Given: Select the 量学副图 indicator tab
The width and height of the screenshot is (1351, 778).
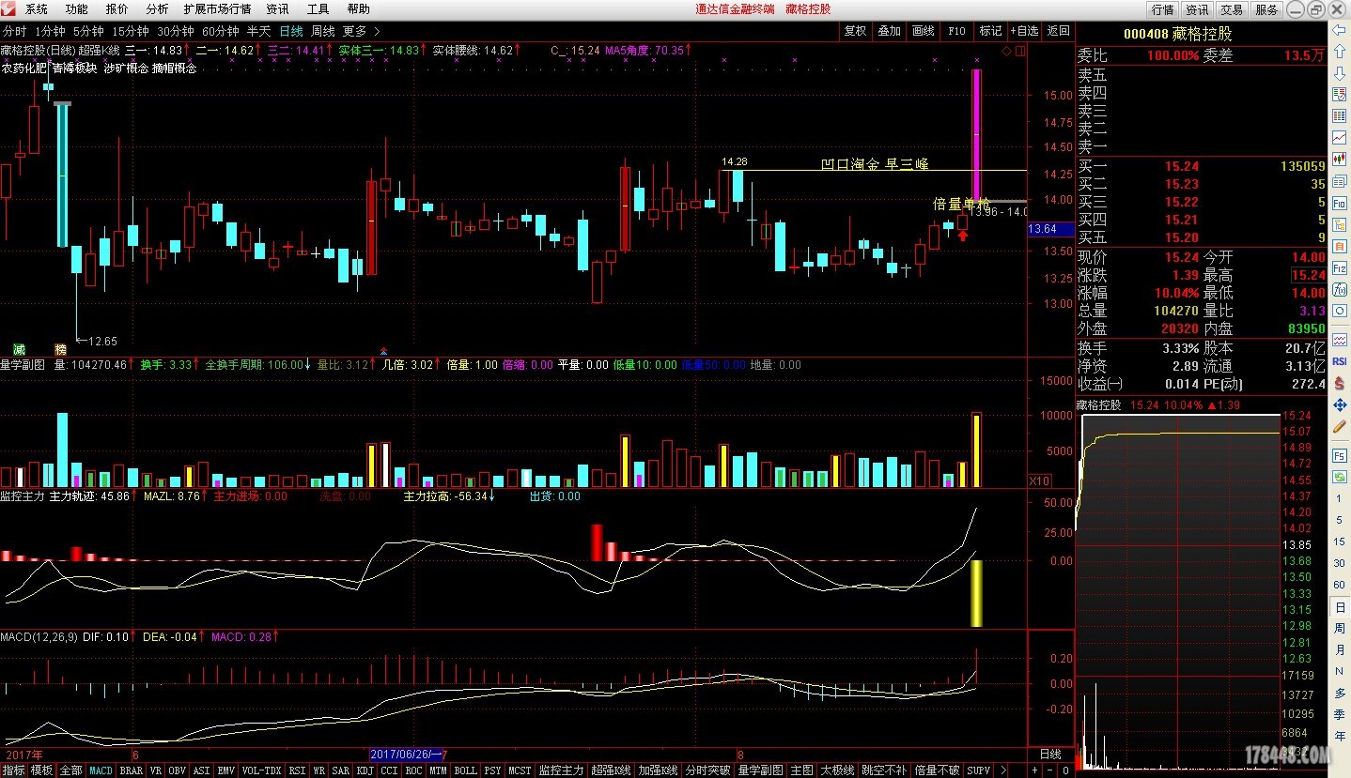Looking at the screenshot, I should [x=761, y=770].
